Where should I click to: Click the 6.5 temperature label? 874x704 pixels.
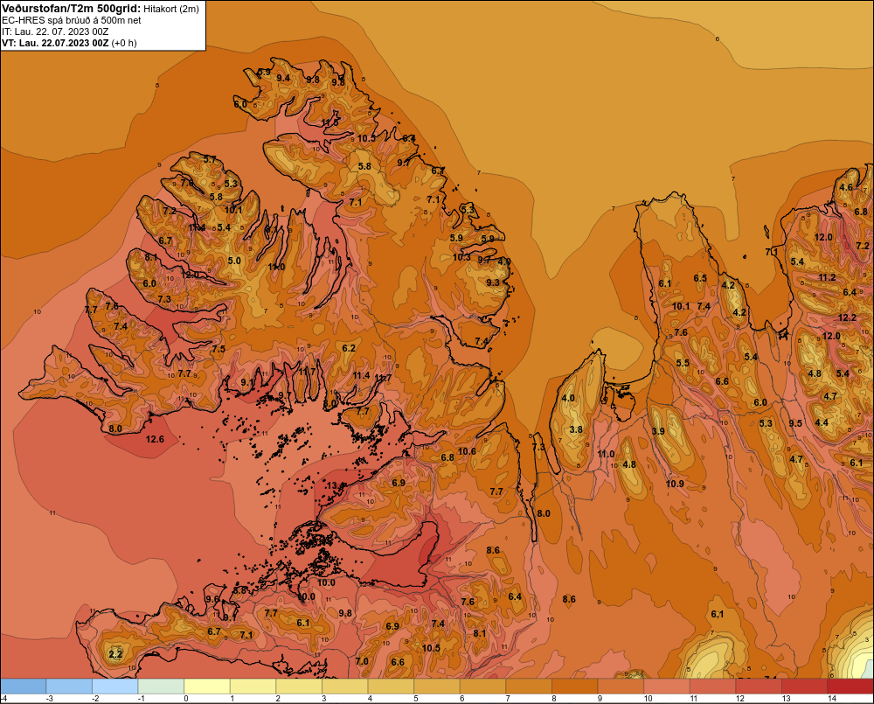[700, 278]
